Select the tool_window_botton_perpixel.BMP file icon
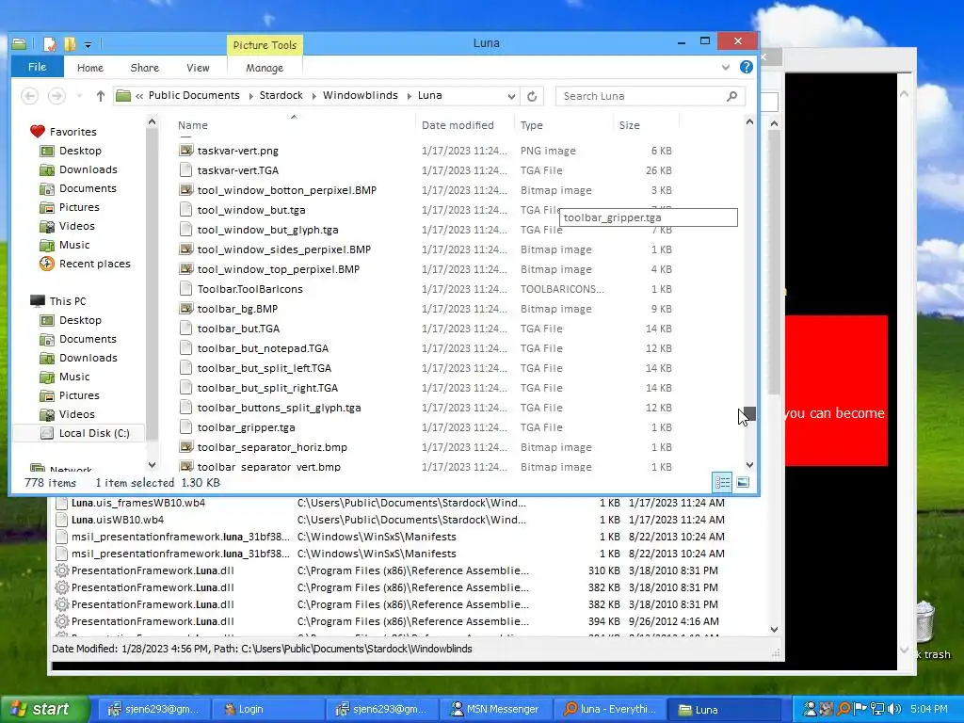964x723 pixels. (x=185, y=190)
